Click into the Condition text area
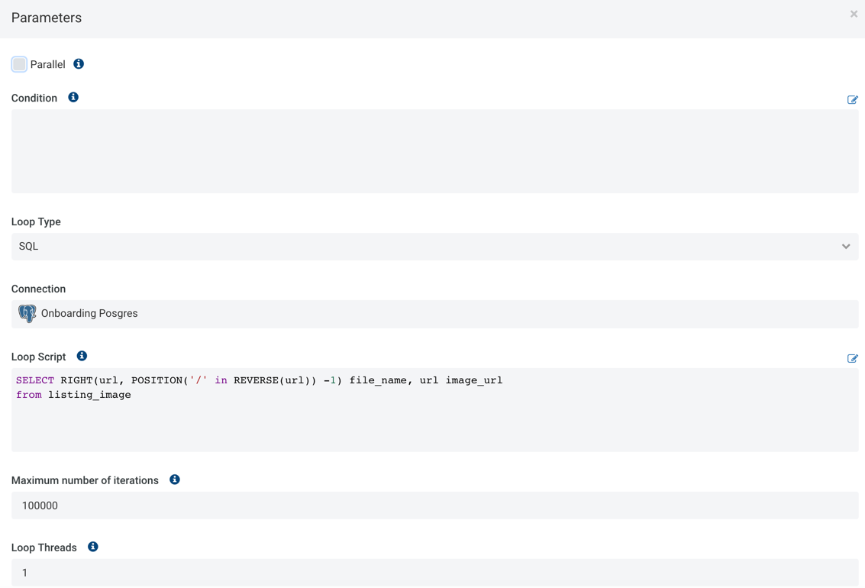 pyautogui.click(x=434, y=151)
